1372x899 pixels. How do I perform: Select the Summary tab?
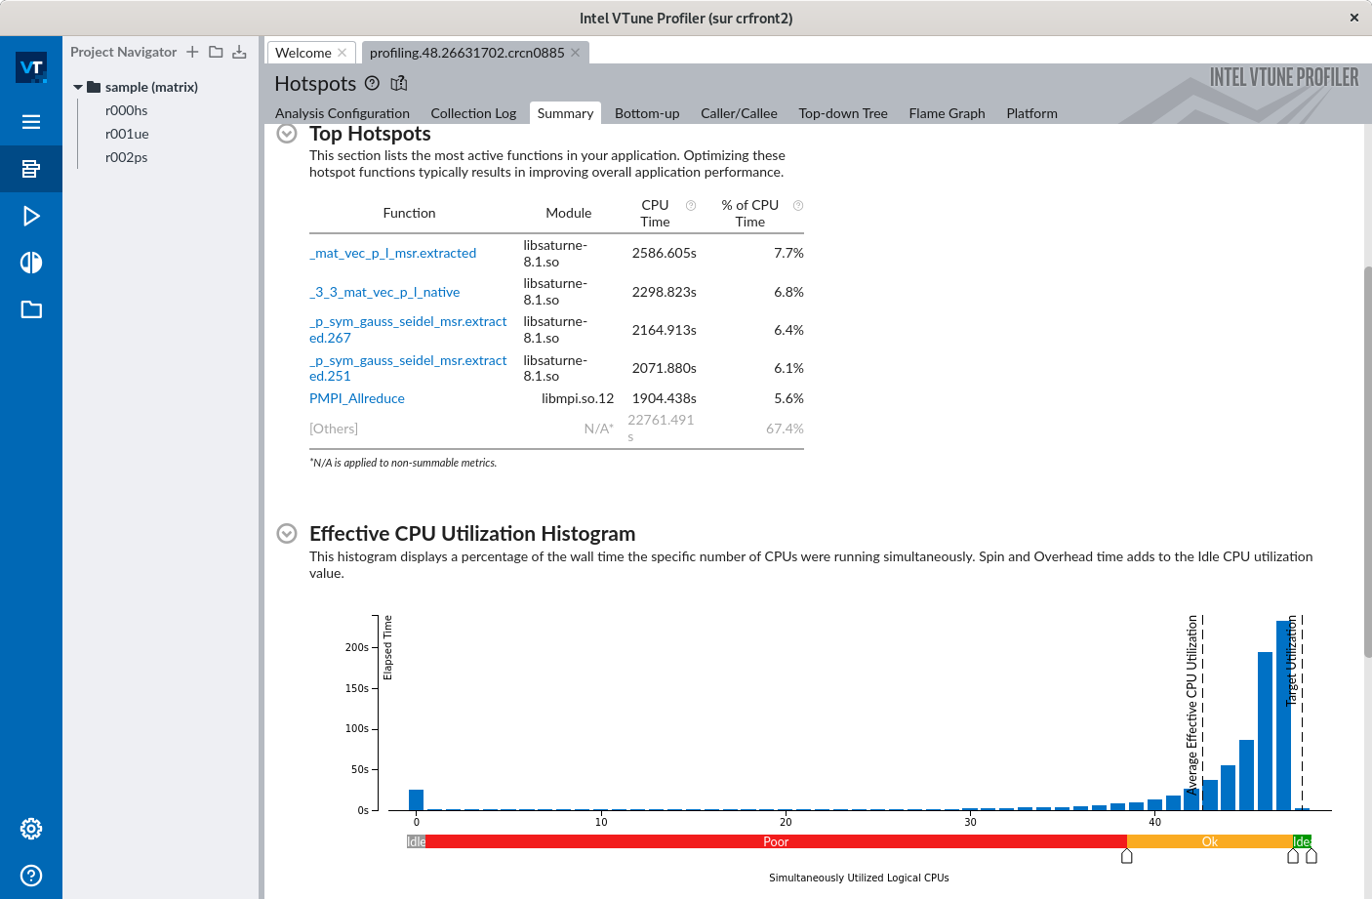click(x=565, y=113)
